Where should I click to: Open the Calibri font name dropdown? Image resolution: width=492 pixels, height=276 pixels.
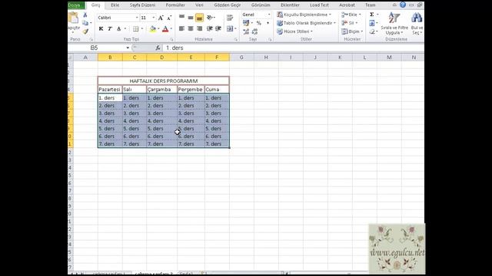pos(137,18)
